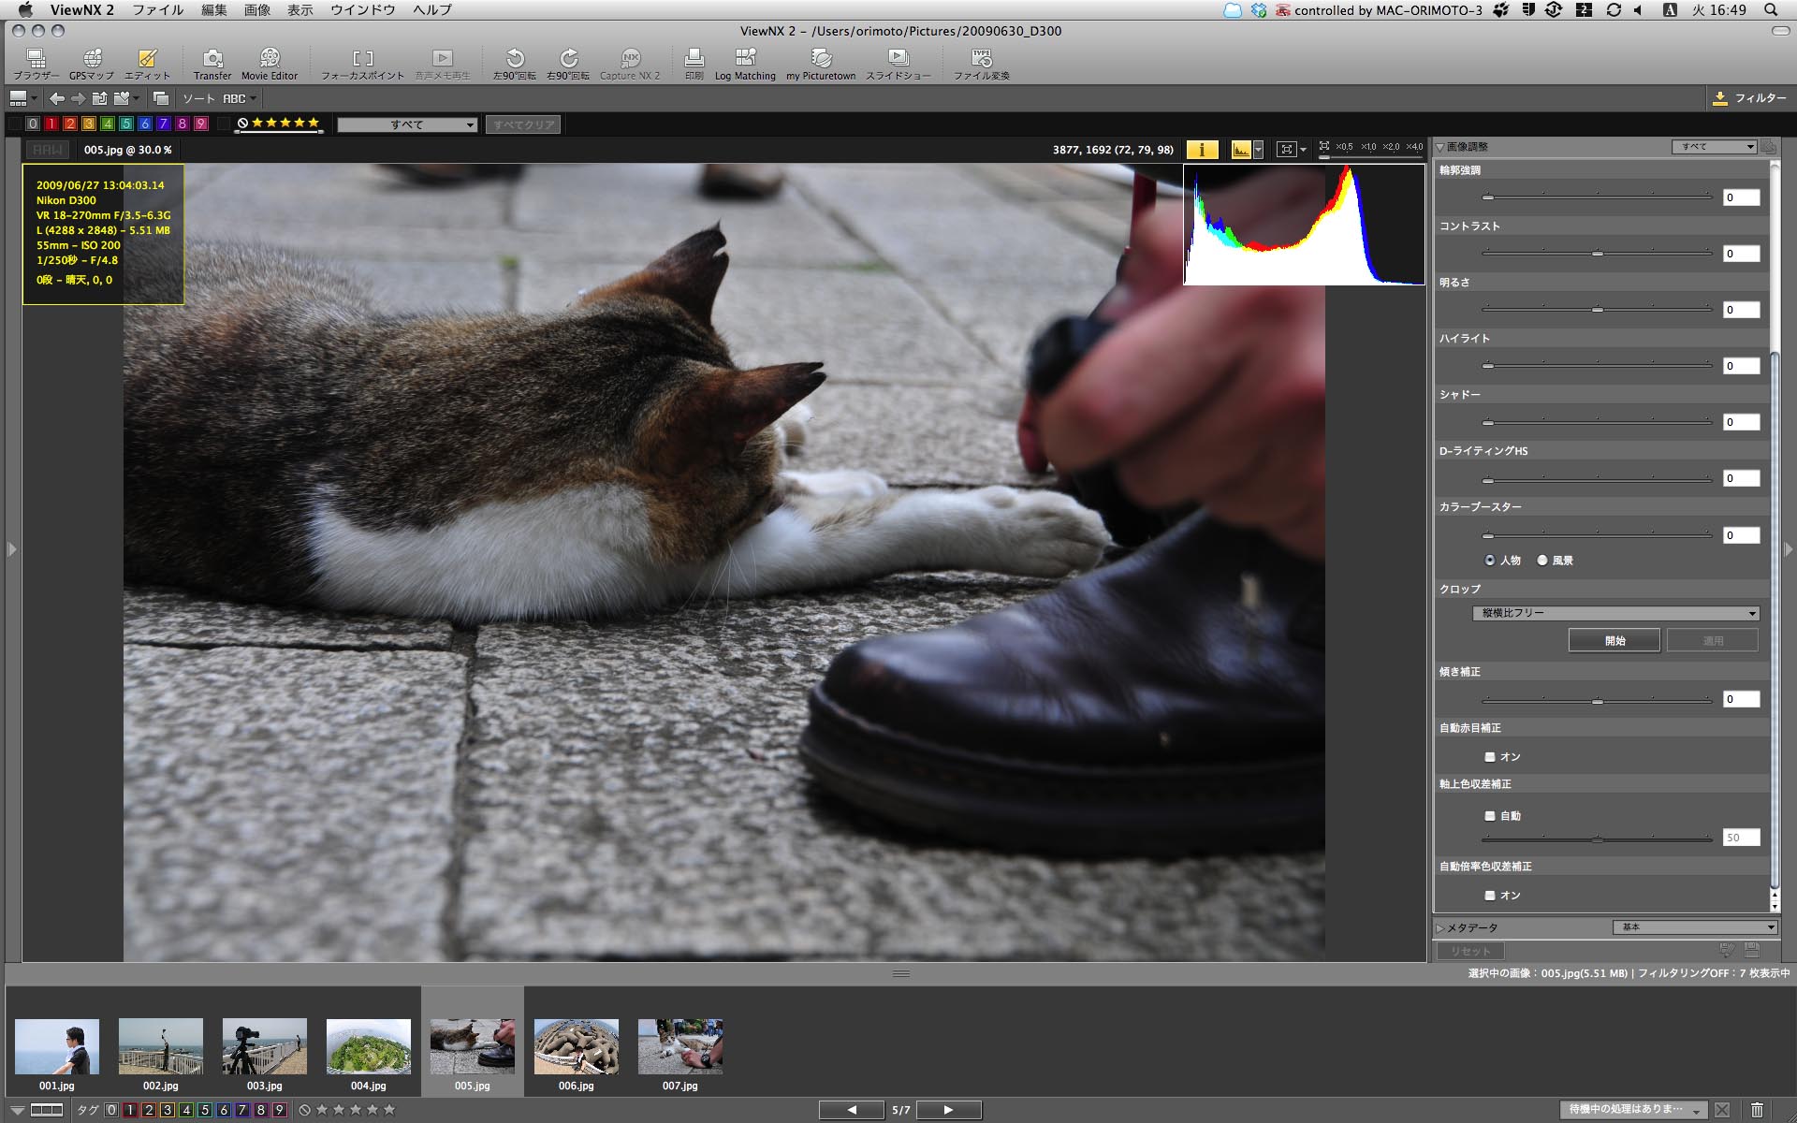Image resolution: width=1797 pixels, height=1123 pixels.
Task: Enable auto lateral color aberration checkbox
Action: (1490, 896)
